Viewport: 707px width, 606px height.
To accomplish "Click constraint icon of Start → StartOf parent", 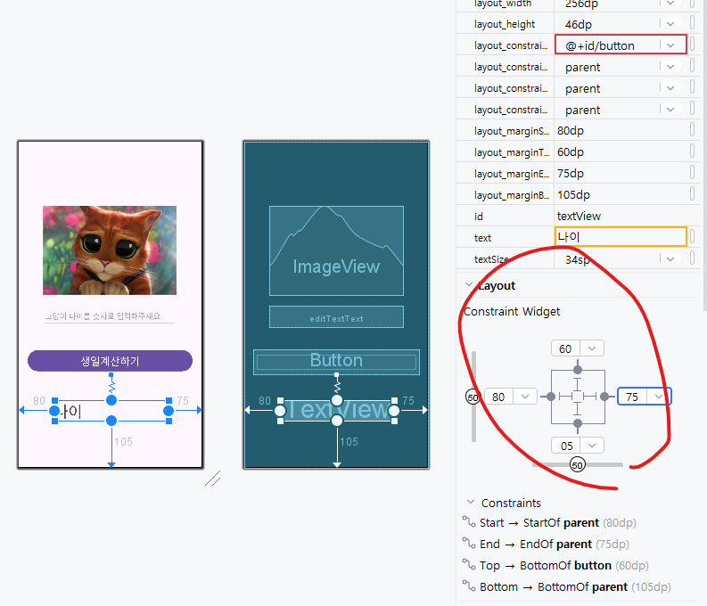I will (x=469, y=521).
